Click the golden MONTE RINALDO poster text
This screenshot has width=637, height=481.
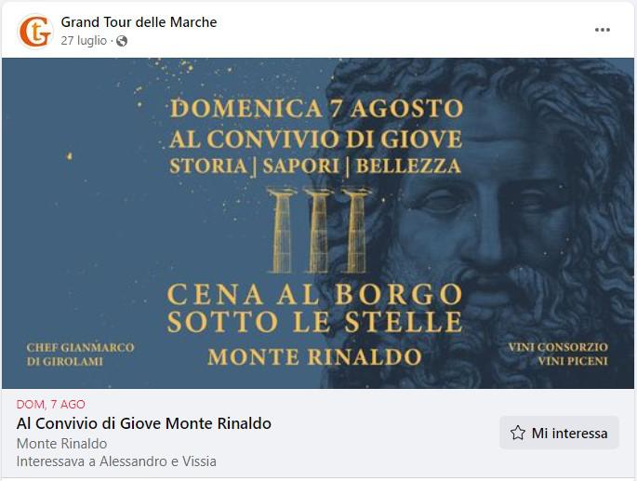(x=314, y=356)
